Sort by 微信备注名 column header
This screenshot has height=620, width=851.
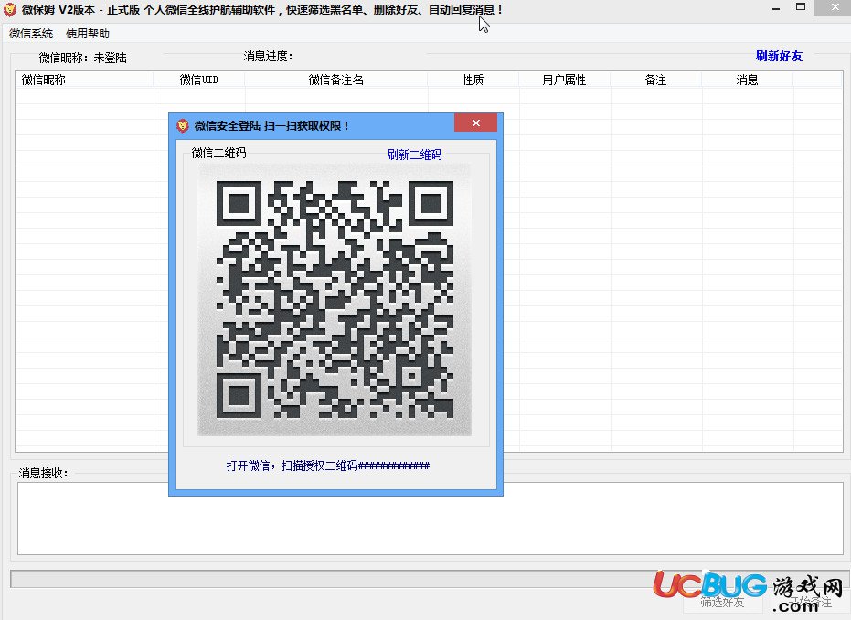(x=336, y=80)
